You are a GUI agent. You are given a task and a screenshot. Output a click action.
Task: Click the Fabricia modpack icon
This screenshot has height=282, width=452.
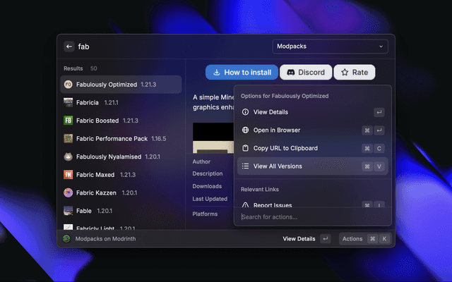coord(68,102)
